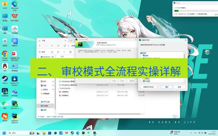Click the Steam update progress bar
Screen dimensions: 218x136
click(196, 11)
